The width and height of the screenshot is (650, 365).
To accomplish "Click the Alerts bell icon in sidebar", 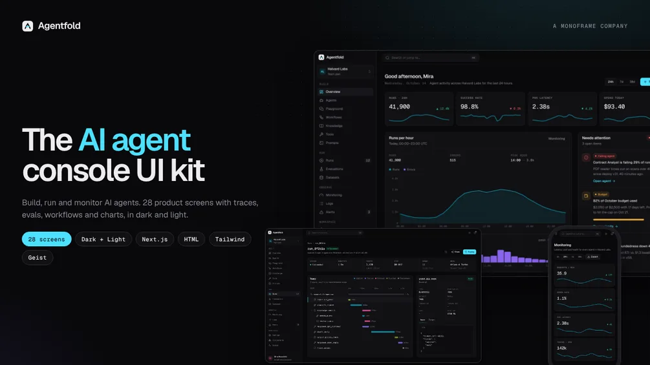I will click(x=321, y=212).
